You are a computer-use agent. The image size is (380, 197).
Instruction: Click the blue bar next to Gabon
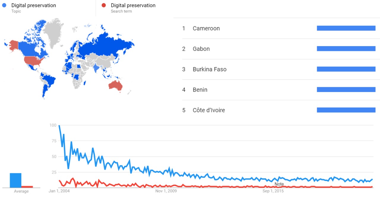pos(346,49)
